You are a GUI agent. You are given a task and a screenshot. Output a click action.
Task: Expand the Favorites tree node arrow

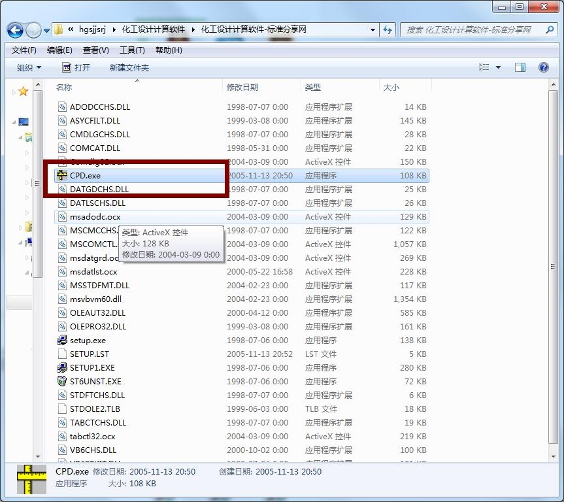point(14,92)
